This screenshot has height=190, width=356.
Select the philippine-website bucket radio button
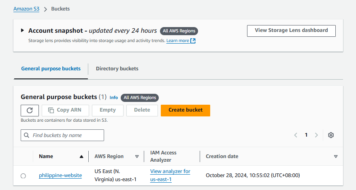(23, 176)
